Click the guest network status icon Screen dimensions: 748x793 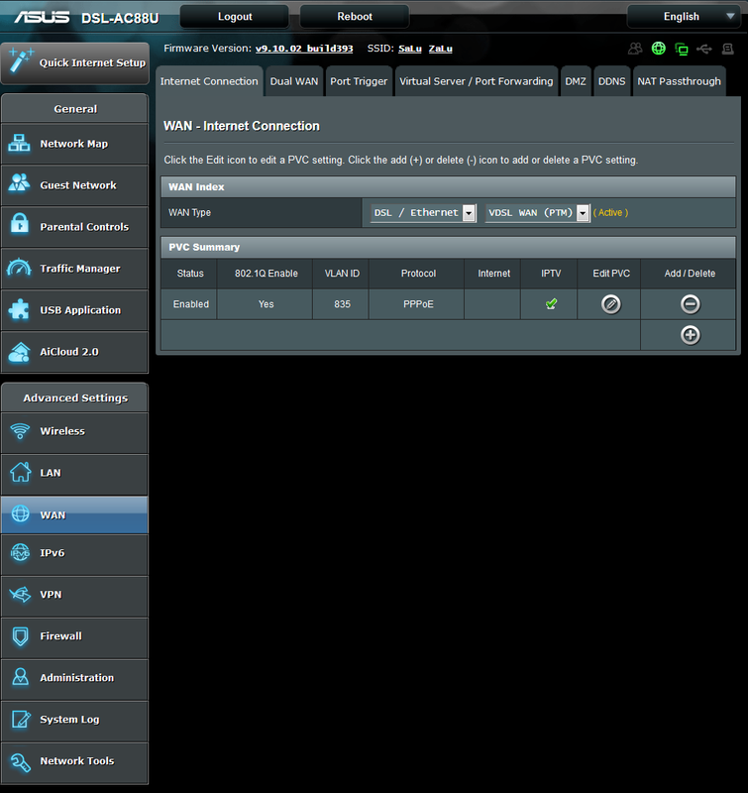pos(635,49)
